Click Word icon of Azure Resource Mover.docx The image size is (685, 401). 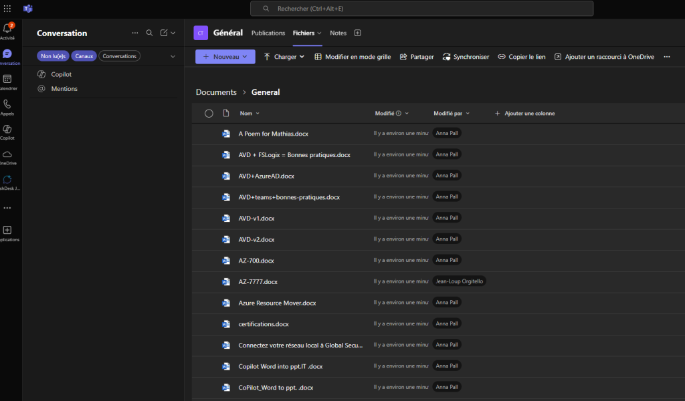click(226, 303)
